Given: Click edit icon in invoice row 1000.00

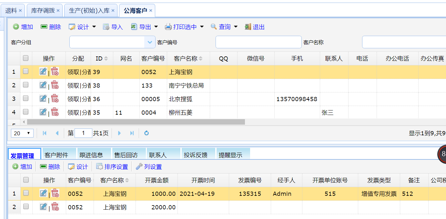Looking at the screenshot, I should [x=43, y=193].
